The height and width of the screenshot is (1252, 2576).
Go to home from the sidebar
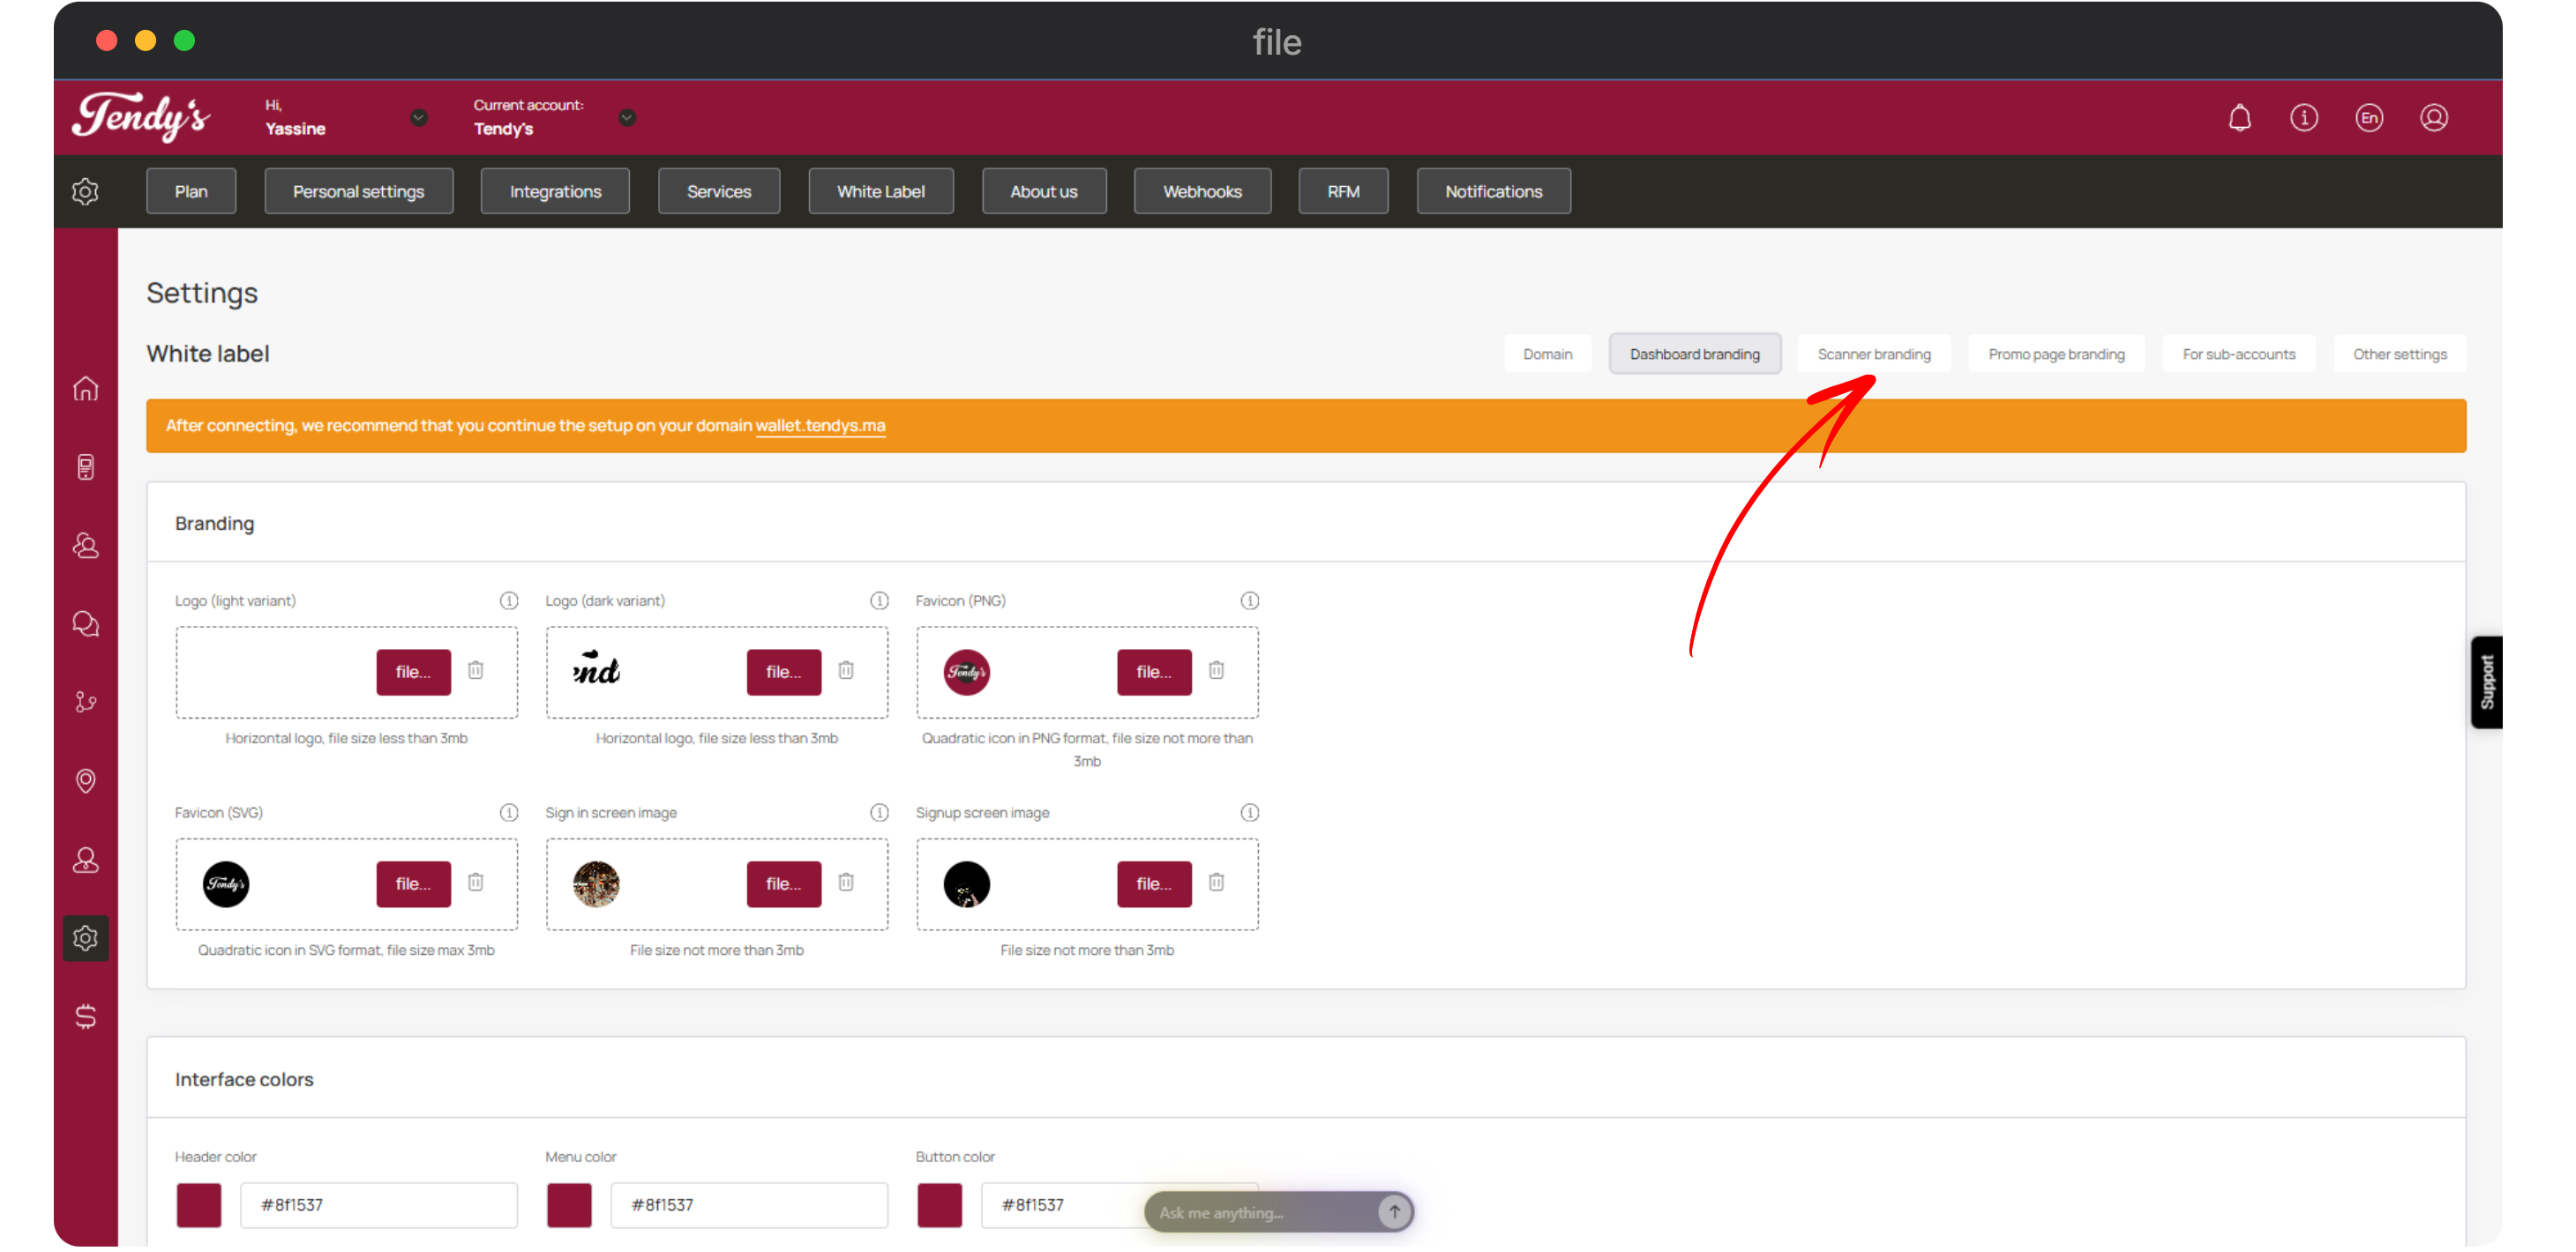coord(86,389)
